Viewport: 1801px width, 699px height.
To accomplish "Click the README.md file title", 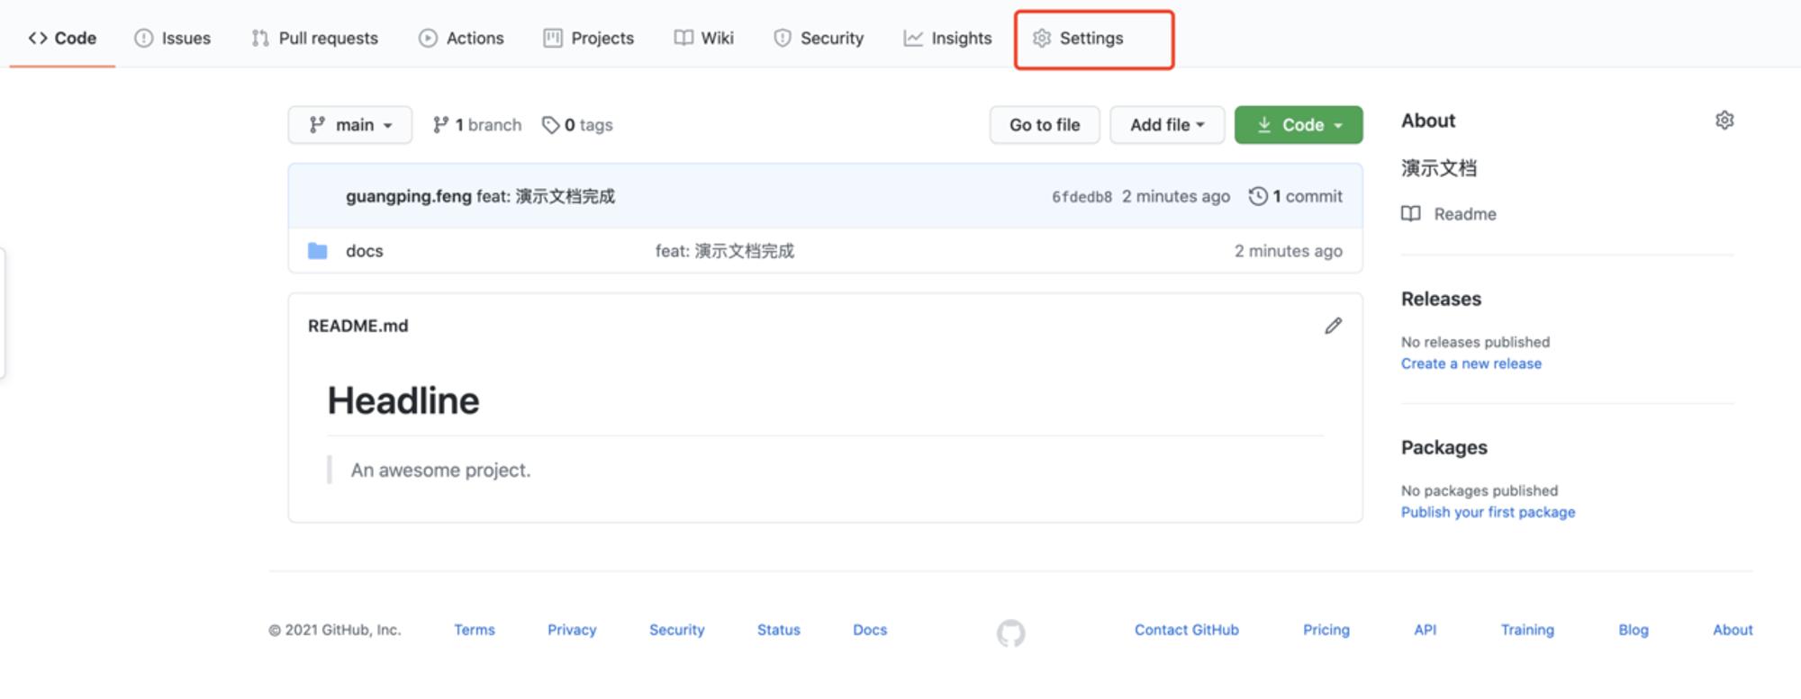I will point(357,326).
